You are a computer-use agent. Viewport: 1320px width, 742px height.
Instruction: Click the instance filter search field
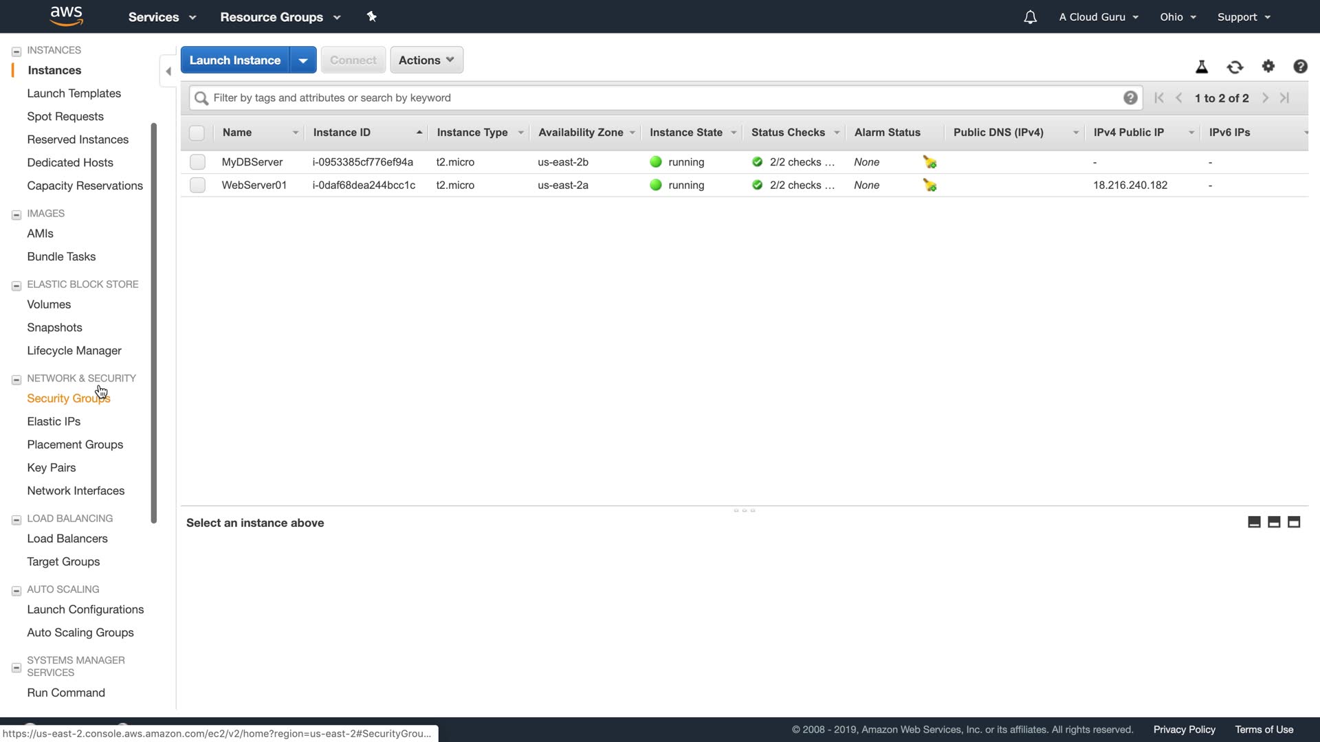(660, 98)
